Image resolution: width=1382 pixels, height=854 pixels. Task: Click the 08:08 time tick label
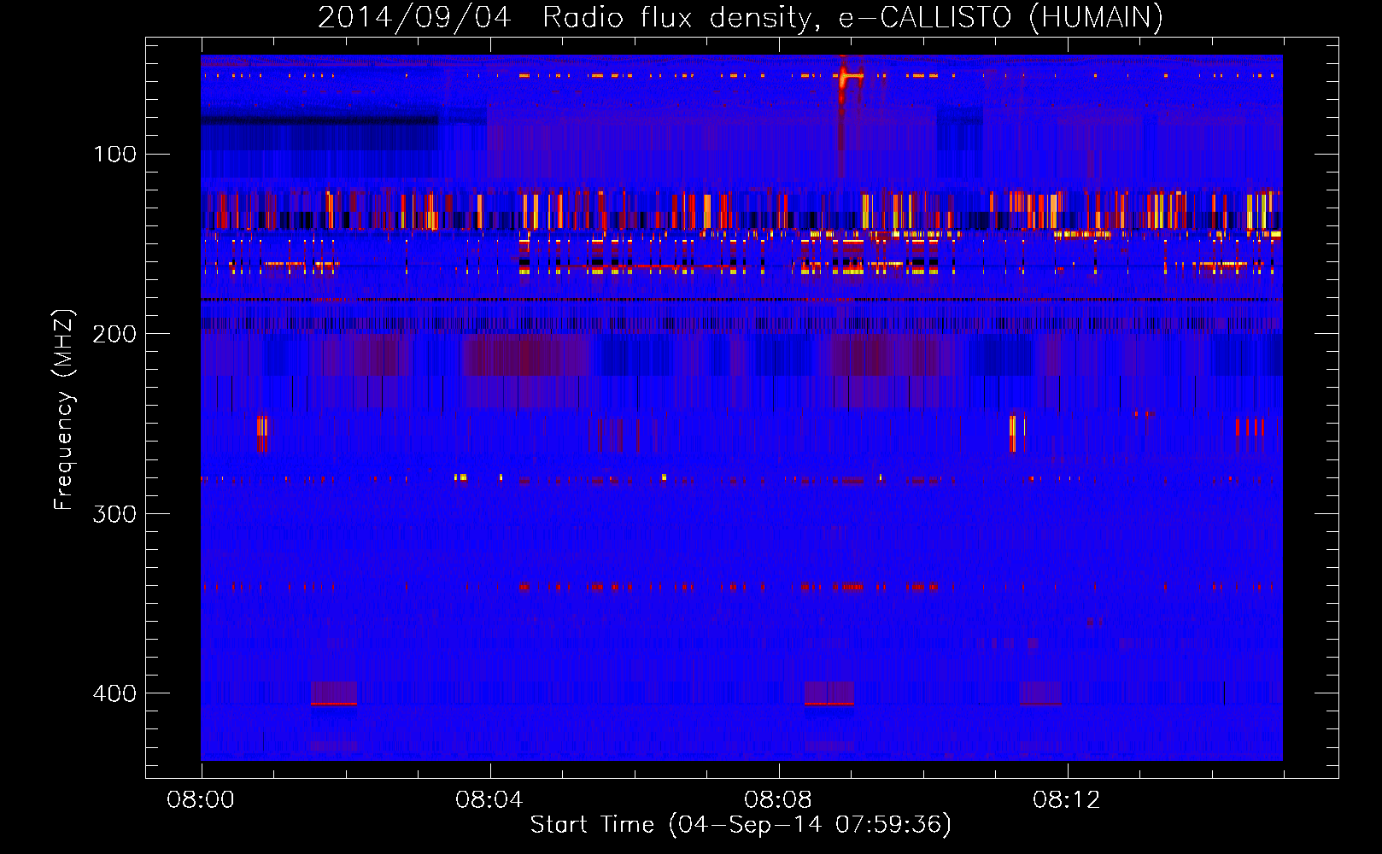tap(778, 800)
